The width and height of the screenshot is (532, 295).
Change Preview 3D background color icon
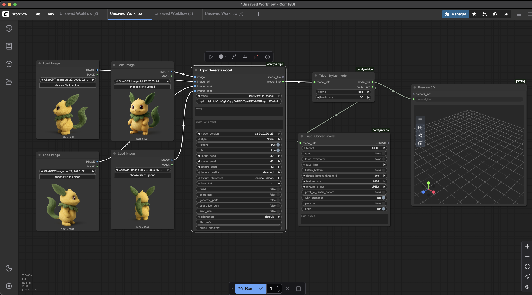click(x=420, y=135)
